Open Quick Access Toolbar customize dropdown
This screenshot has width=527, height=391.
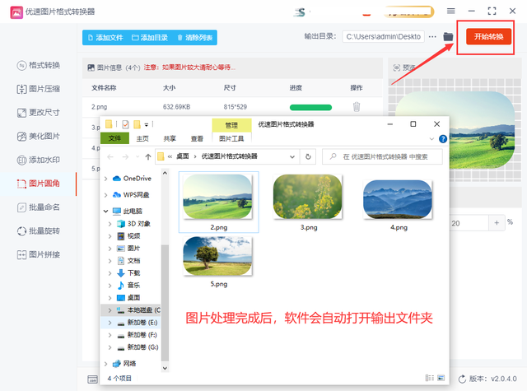point(147,125)
